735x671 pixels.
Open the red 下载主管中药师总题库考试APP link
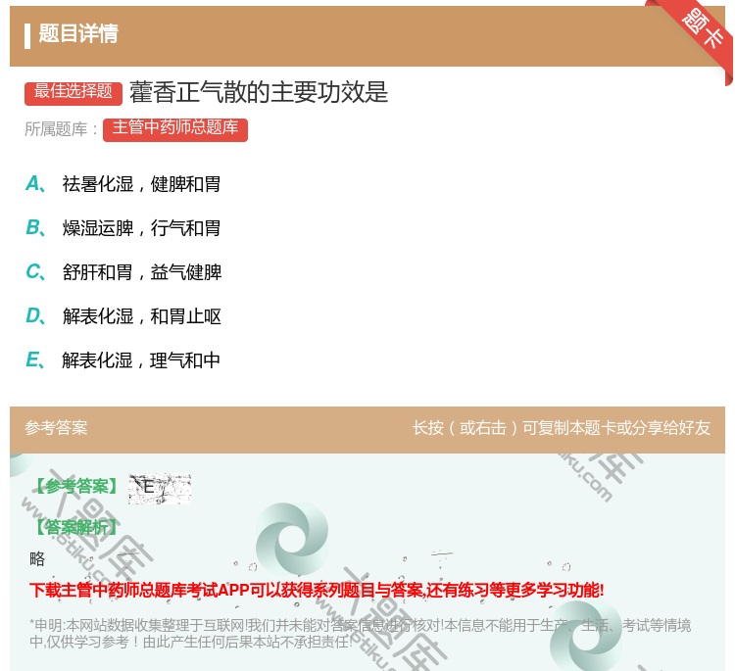pos(317,590)
